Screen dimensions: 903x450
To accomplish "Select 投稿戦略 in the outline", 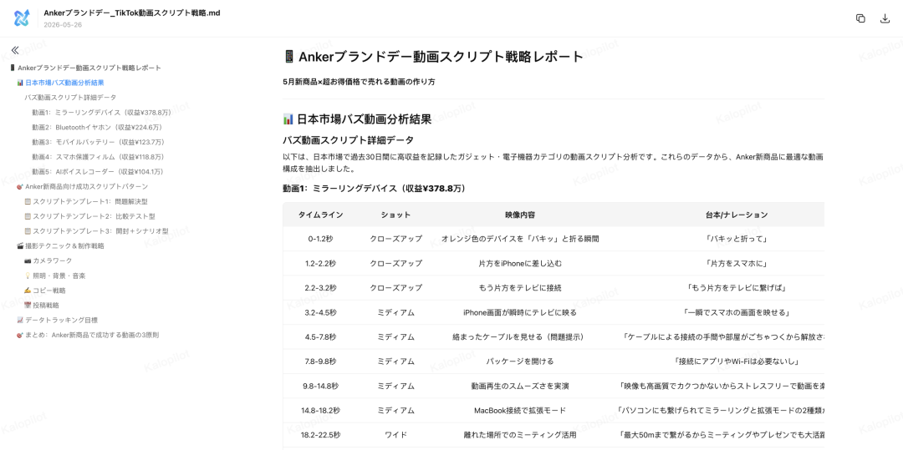I will tap(42, 306).
